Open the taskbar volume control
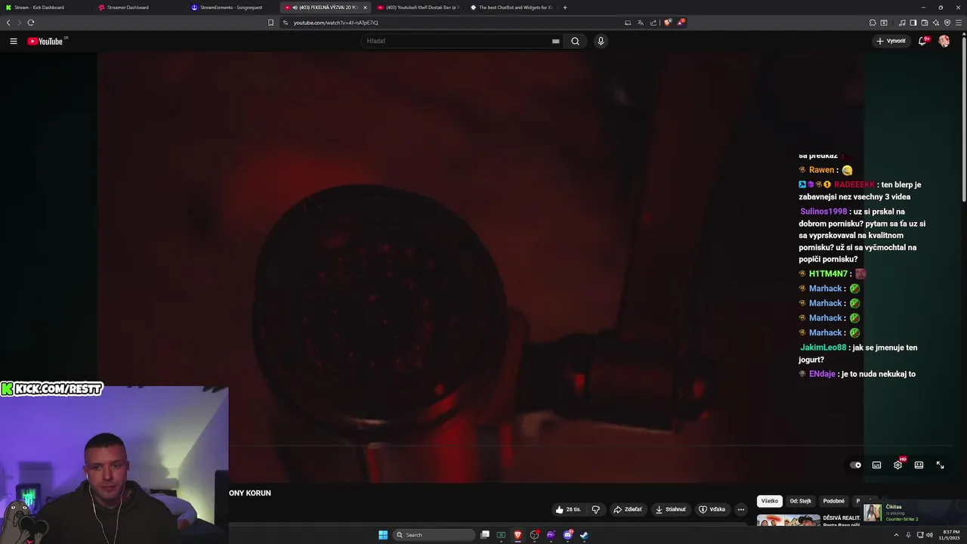The height and width of the screenshot is (544, 967). pos(929,535)
